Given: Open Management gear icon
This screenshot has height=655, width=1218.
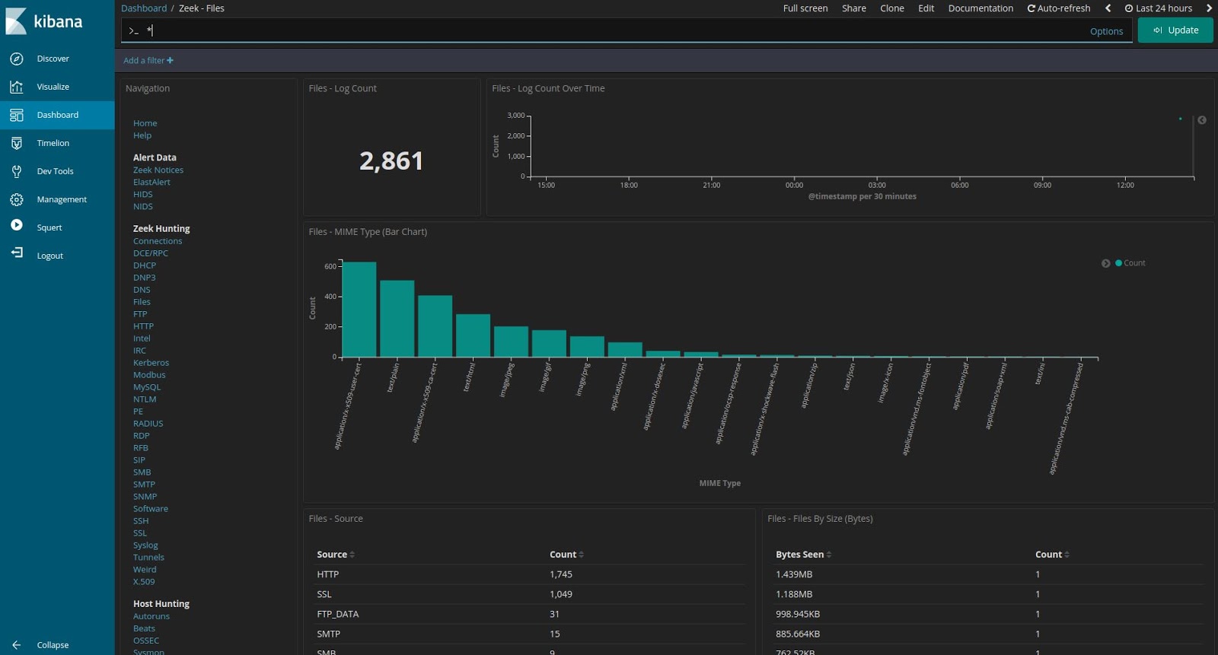Looking at the screenshot, I should click(17, 199).
